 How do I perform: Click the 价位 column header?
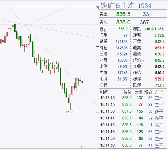(x=127, y=92)
